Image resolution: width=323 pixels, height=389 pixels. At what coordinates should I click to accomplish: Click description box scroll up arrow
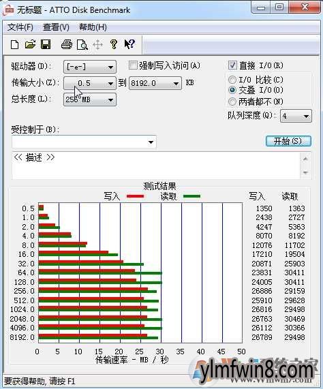pos(305,159)
